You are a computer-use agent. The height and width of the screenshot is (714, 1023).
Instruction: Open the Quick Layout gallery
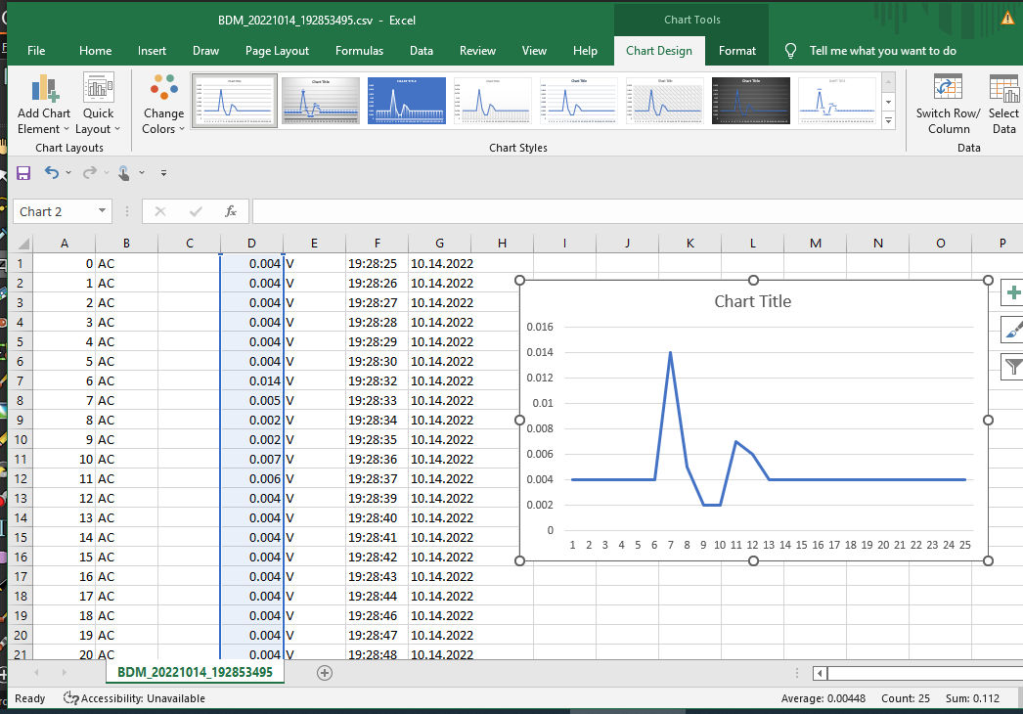tap(98, 105)
